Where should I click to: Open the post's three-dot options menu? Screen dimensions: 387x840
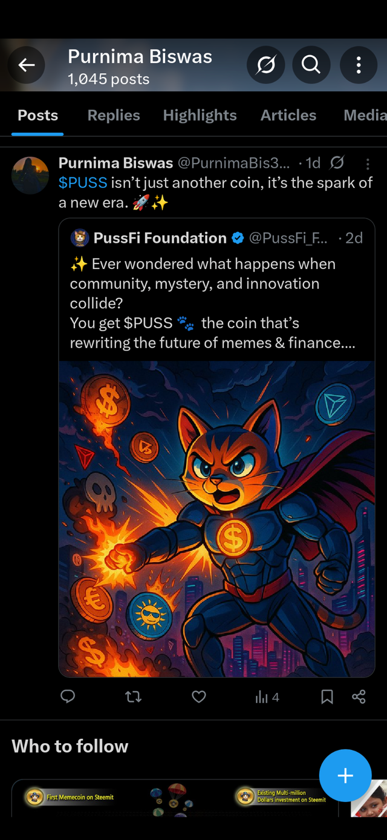[368, 164]
